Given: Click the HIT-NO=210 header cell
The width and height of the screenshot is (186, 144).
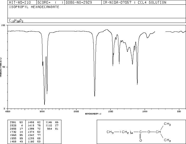Looking at the screenshot, I should 22,2.
